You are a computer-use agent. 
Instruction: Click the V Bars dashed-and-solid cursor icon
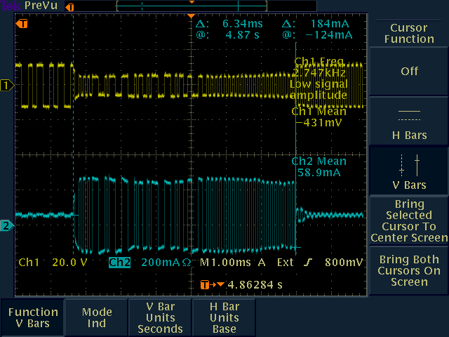pyautogui.click(x=409, y=165)
